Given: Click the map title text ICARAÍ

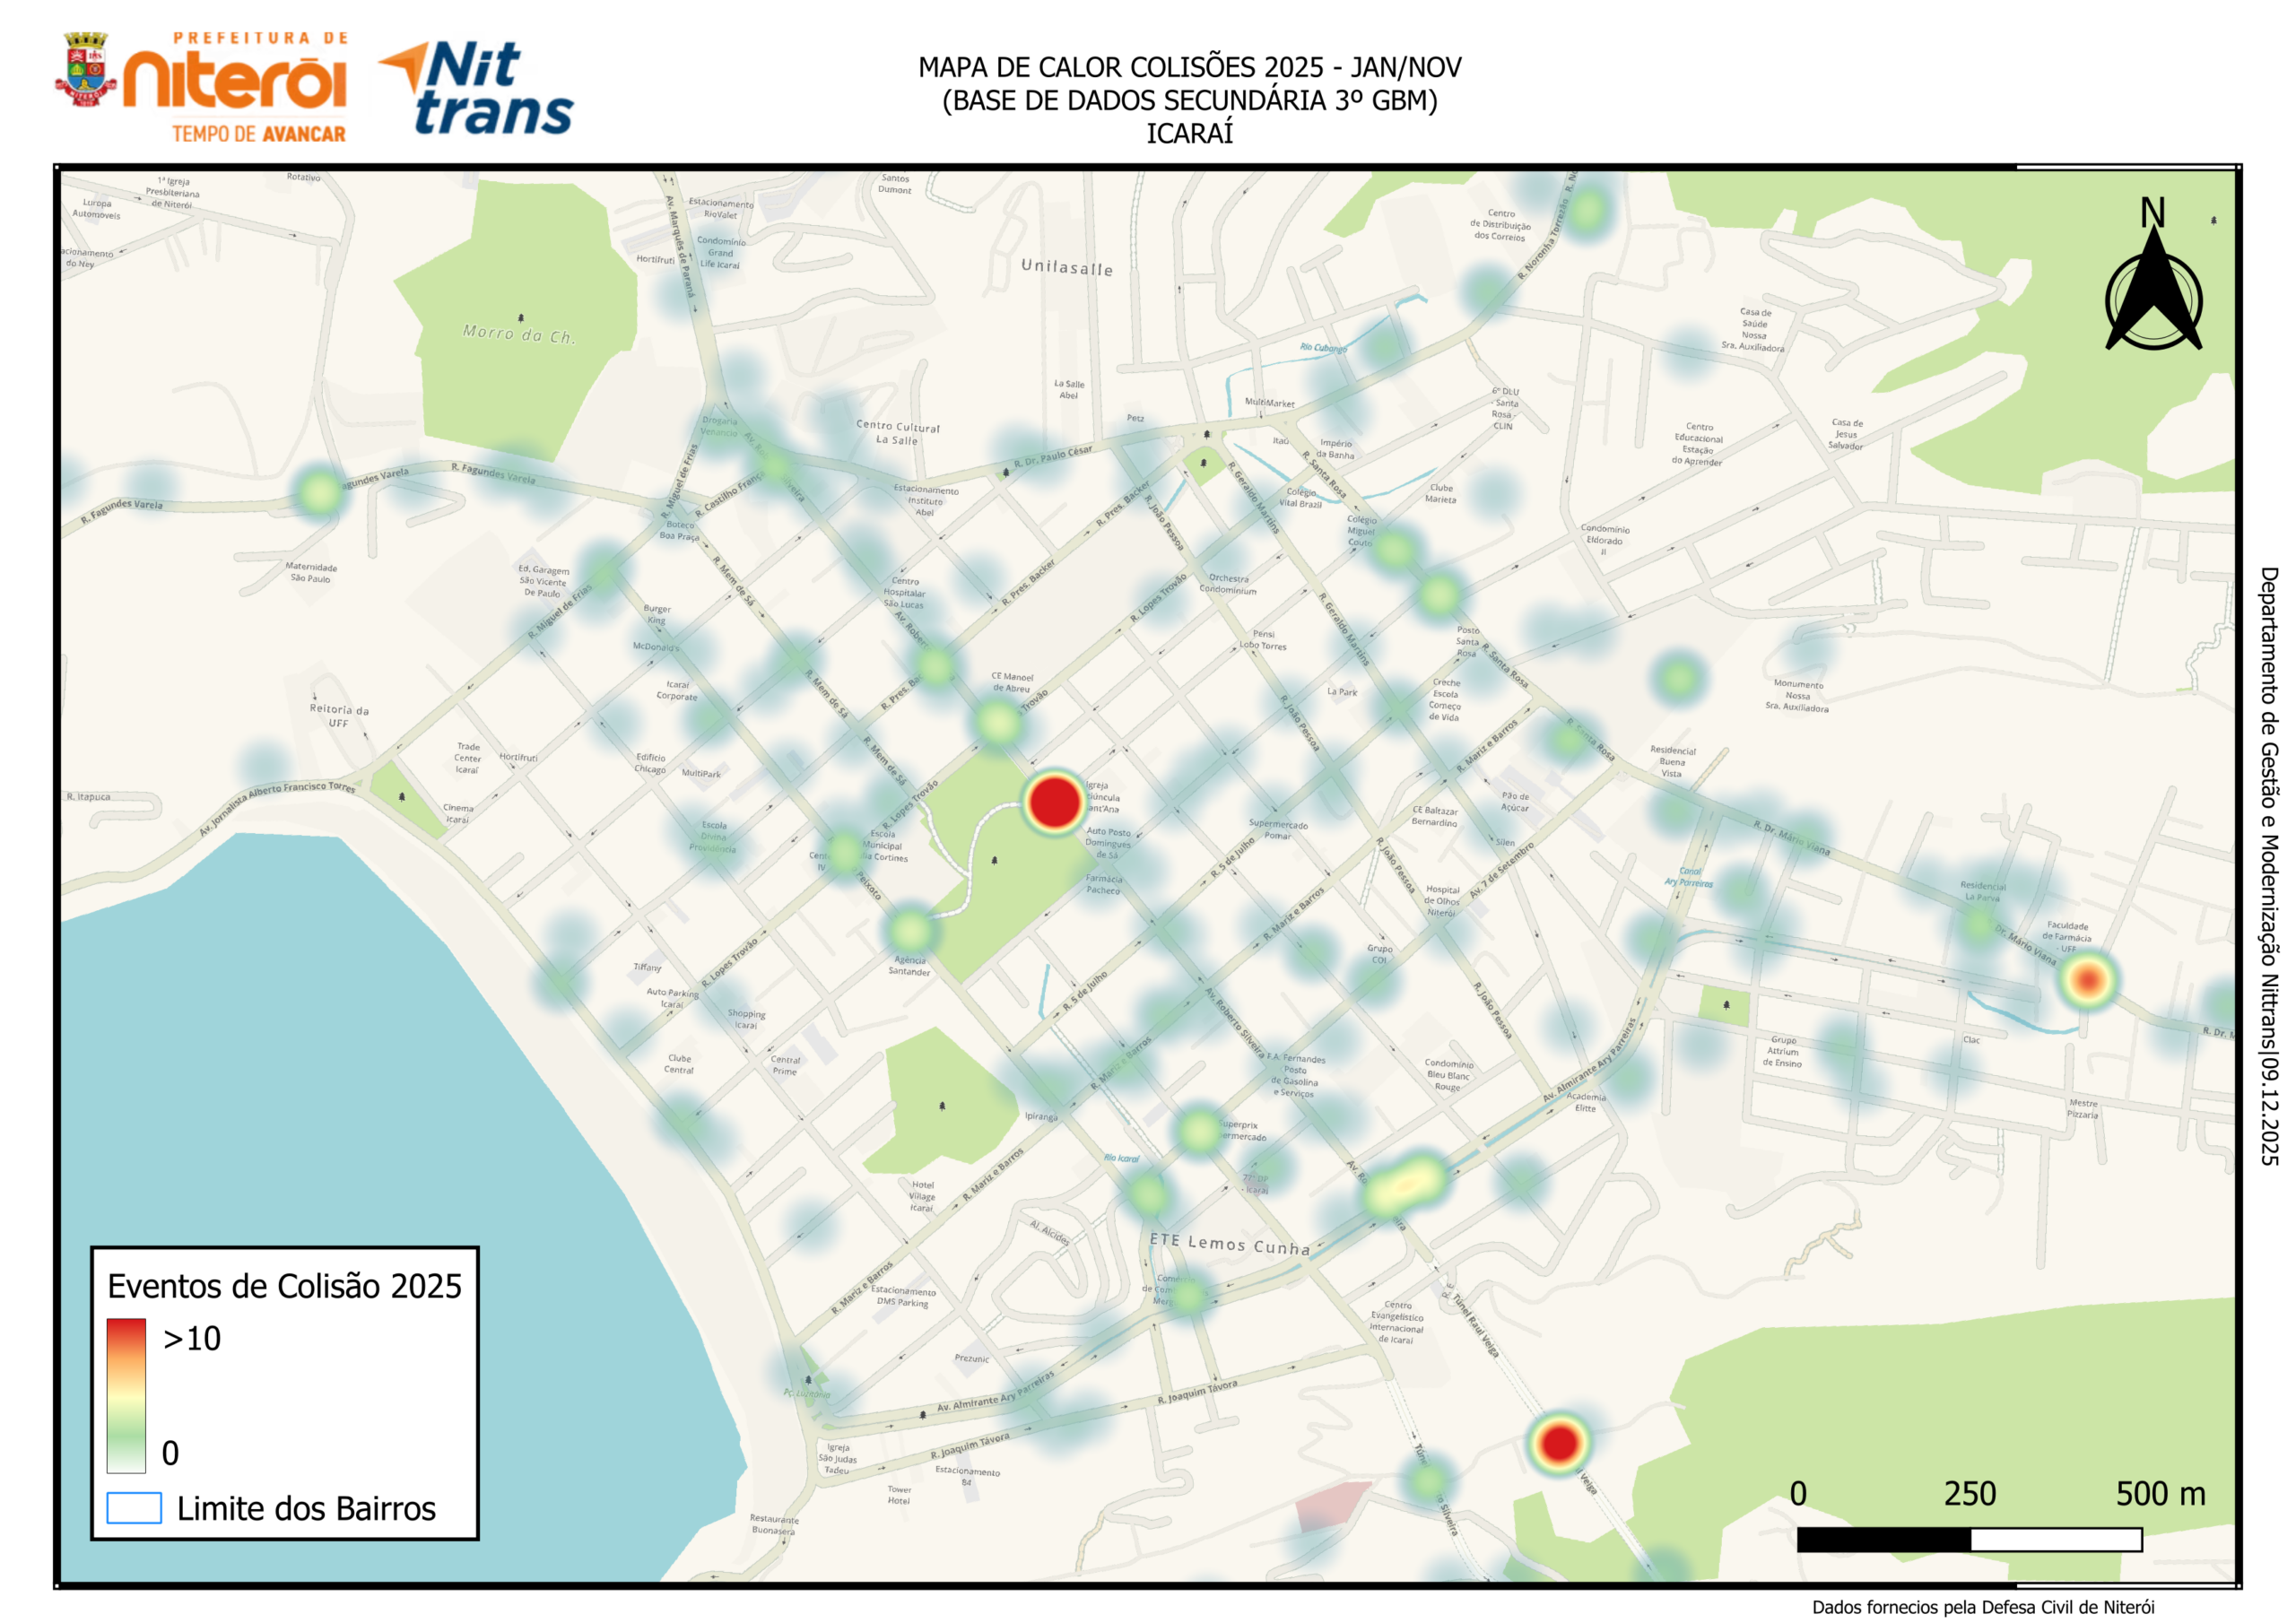Looking at the screenshot, I should pyautogui.click(x=1189, y=134).
